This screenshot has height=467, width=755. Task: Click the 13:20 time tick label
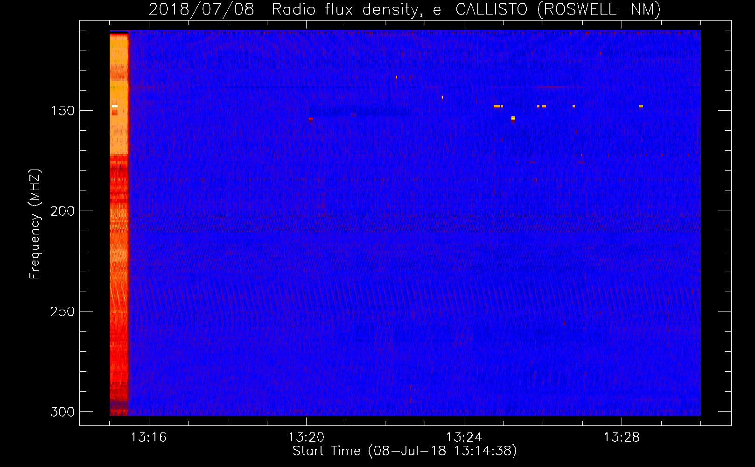click(x=306, y=438)
